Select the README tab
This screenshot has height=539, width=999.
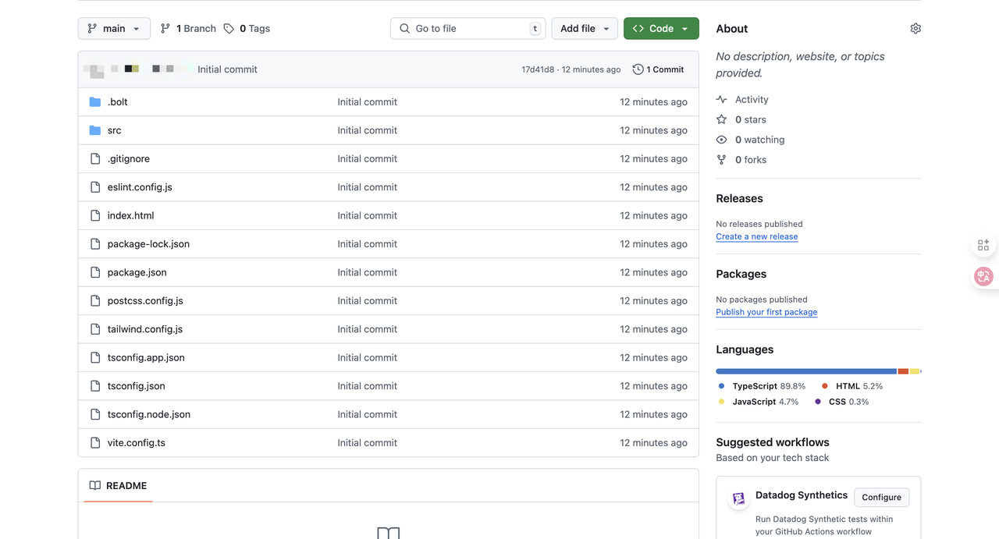[118, 486]
